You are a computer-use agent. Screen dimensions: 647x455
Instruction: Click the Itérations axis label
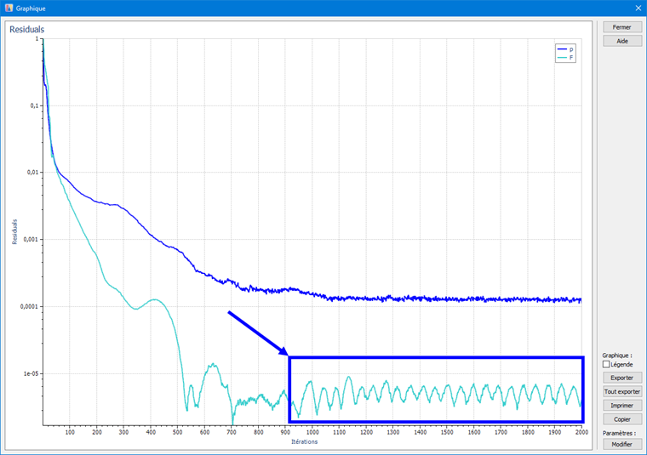[305, 441]
